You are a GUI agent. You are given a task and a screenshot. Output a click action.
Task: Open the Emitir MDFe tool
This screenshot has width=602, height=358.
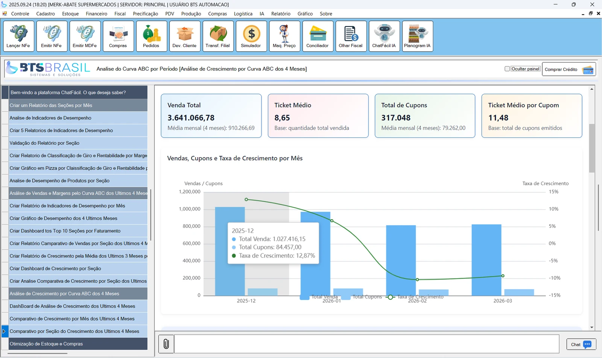[85, 36]
